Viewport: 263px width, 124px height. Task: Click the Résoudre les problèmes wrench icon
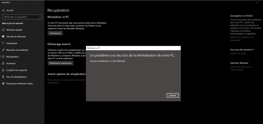pos(3,50)
